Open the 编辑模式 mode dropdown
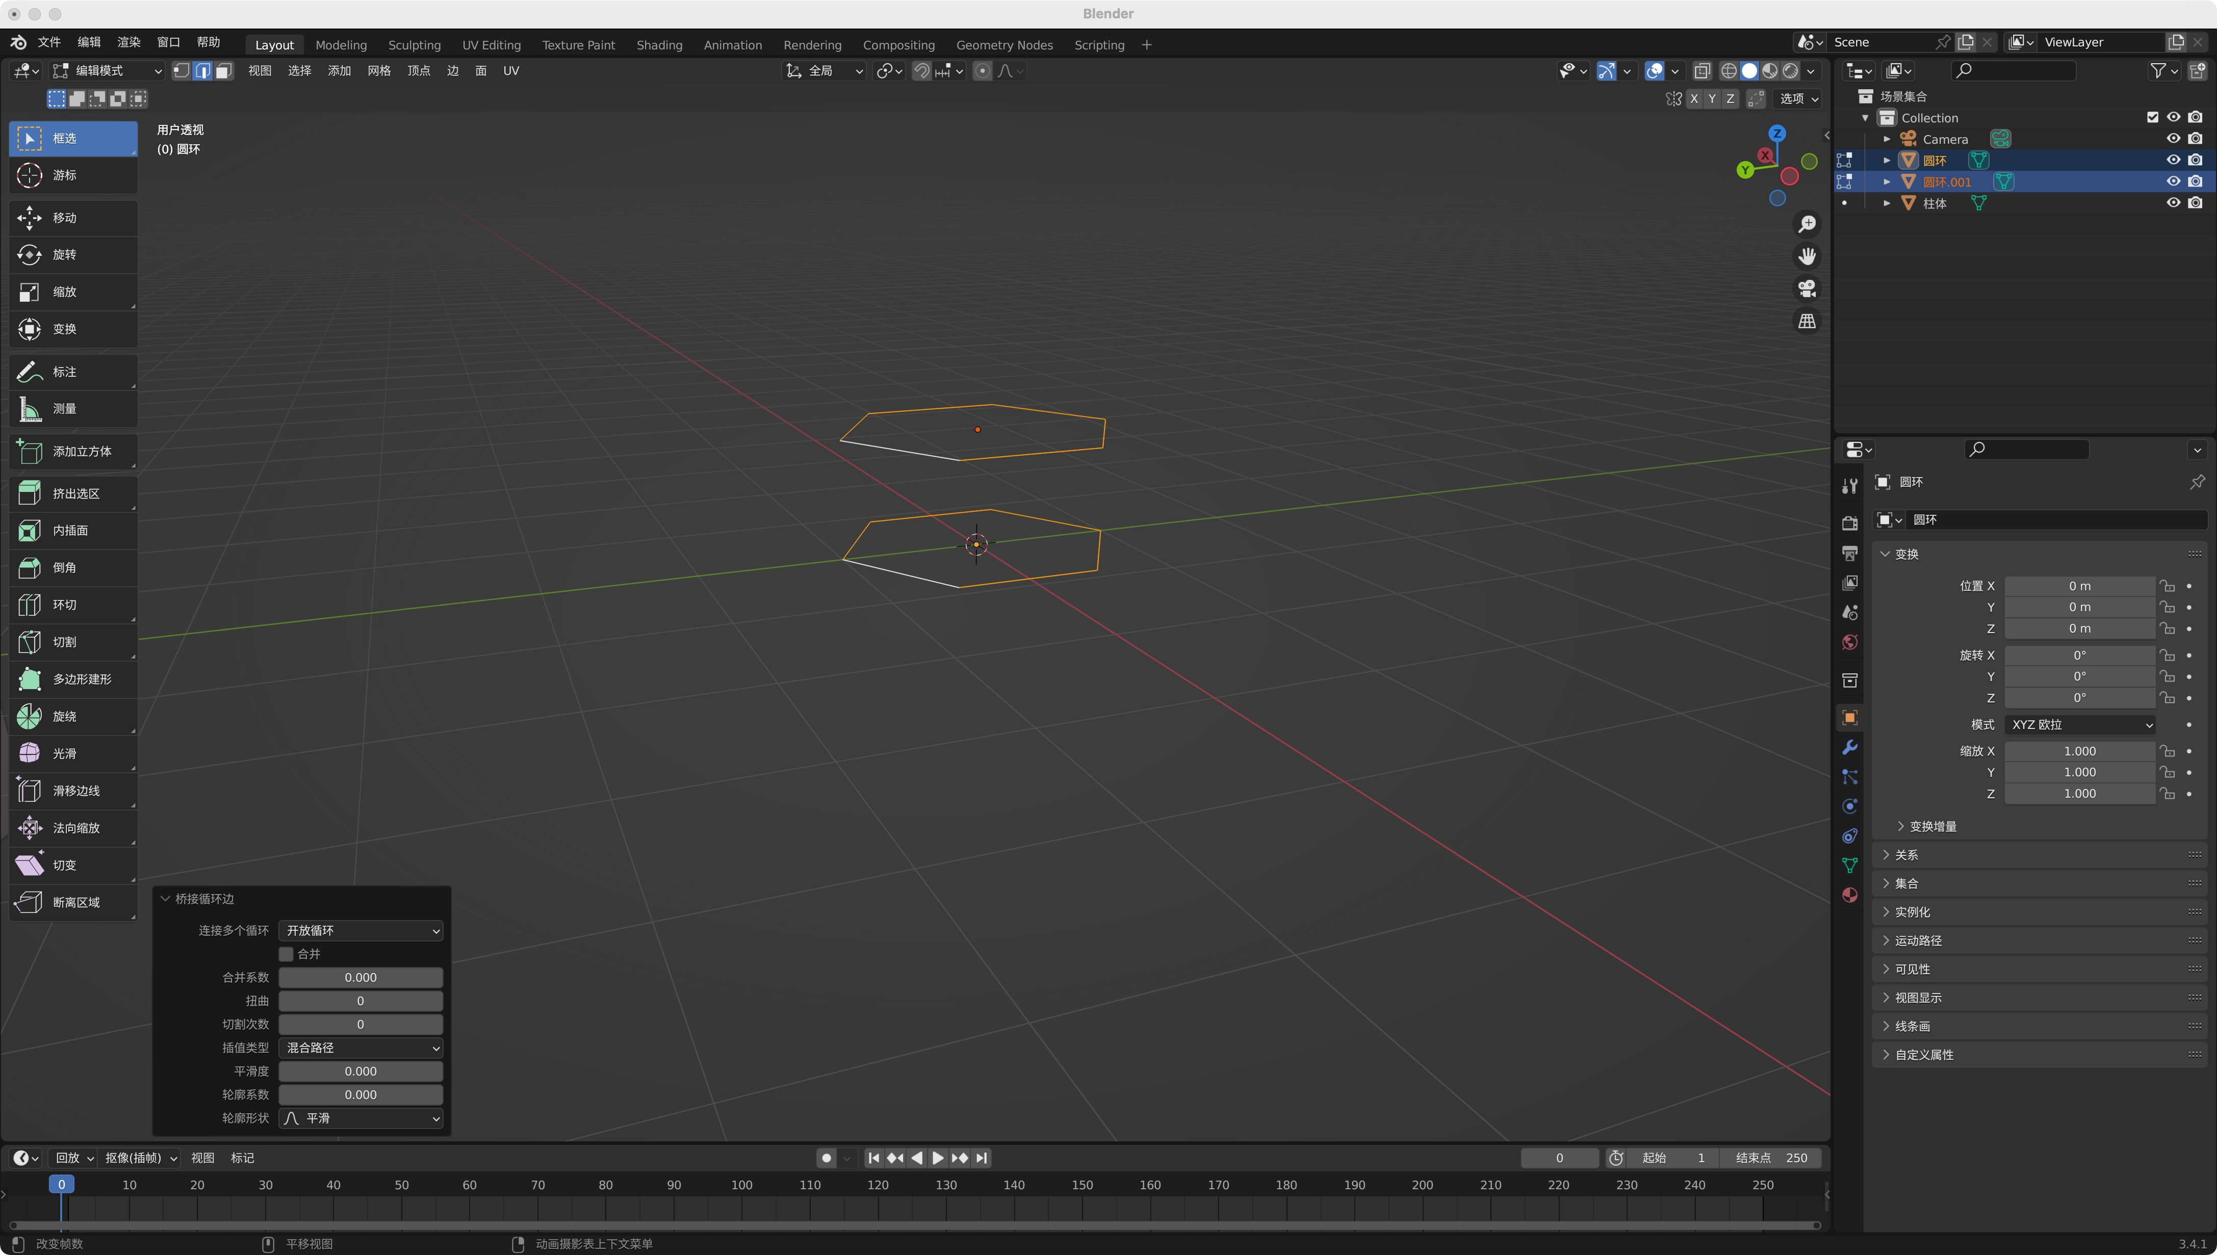Image resolution: width=2217 pixels, height=1255 pixels. (x=108, y=71)
